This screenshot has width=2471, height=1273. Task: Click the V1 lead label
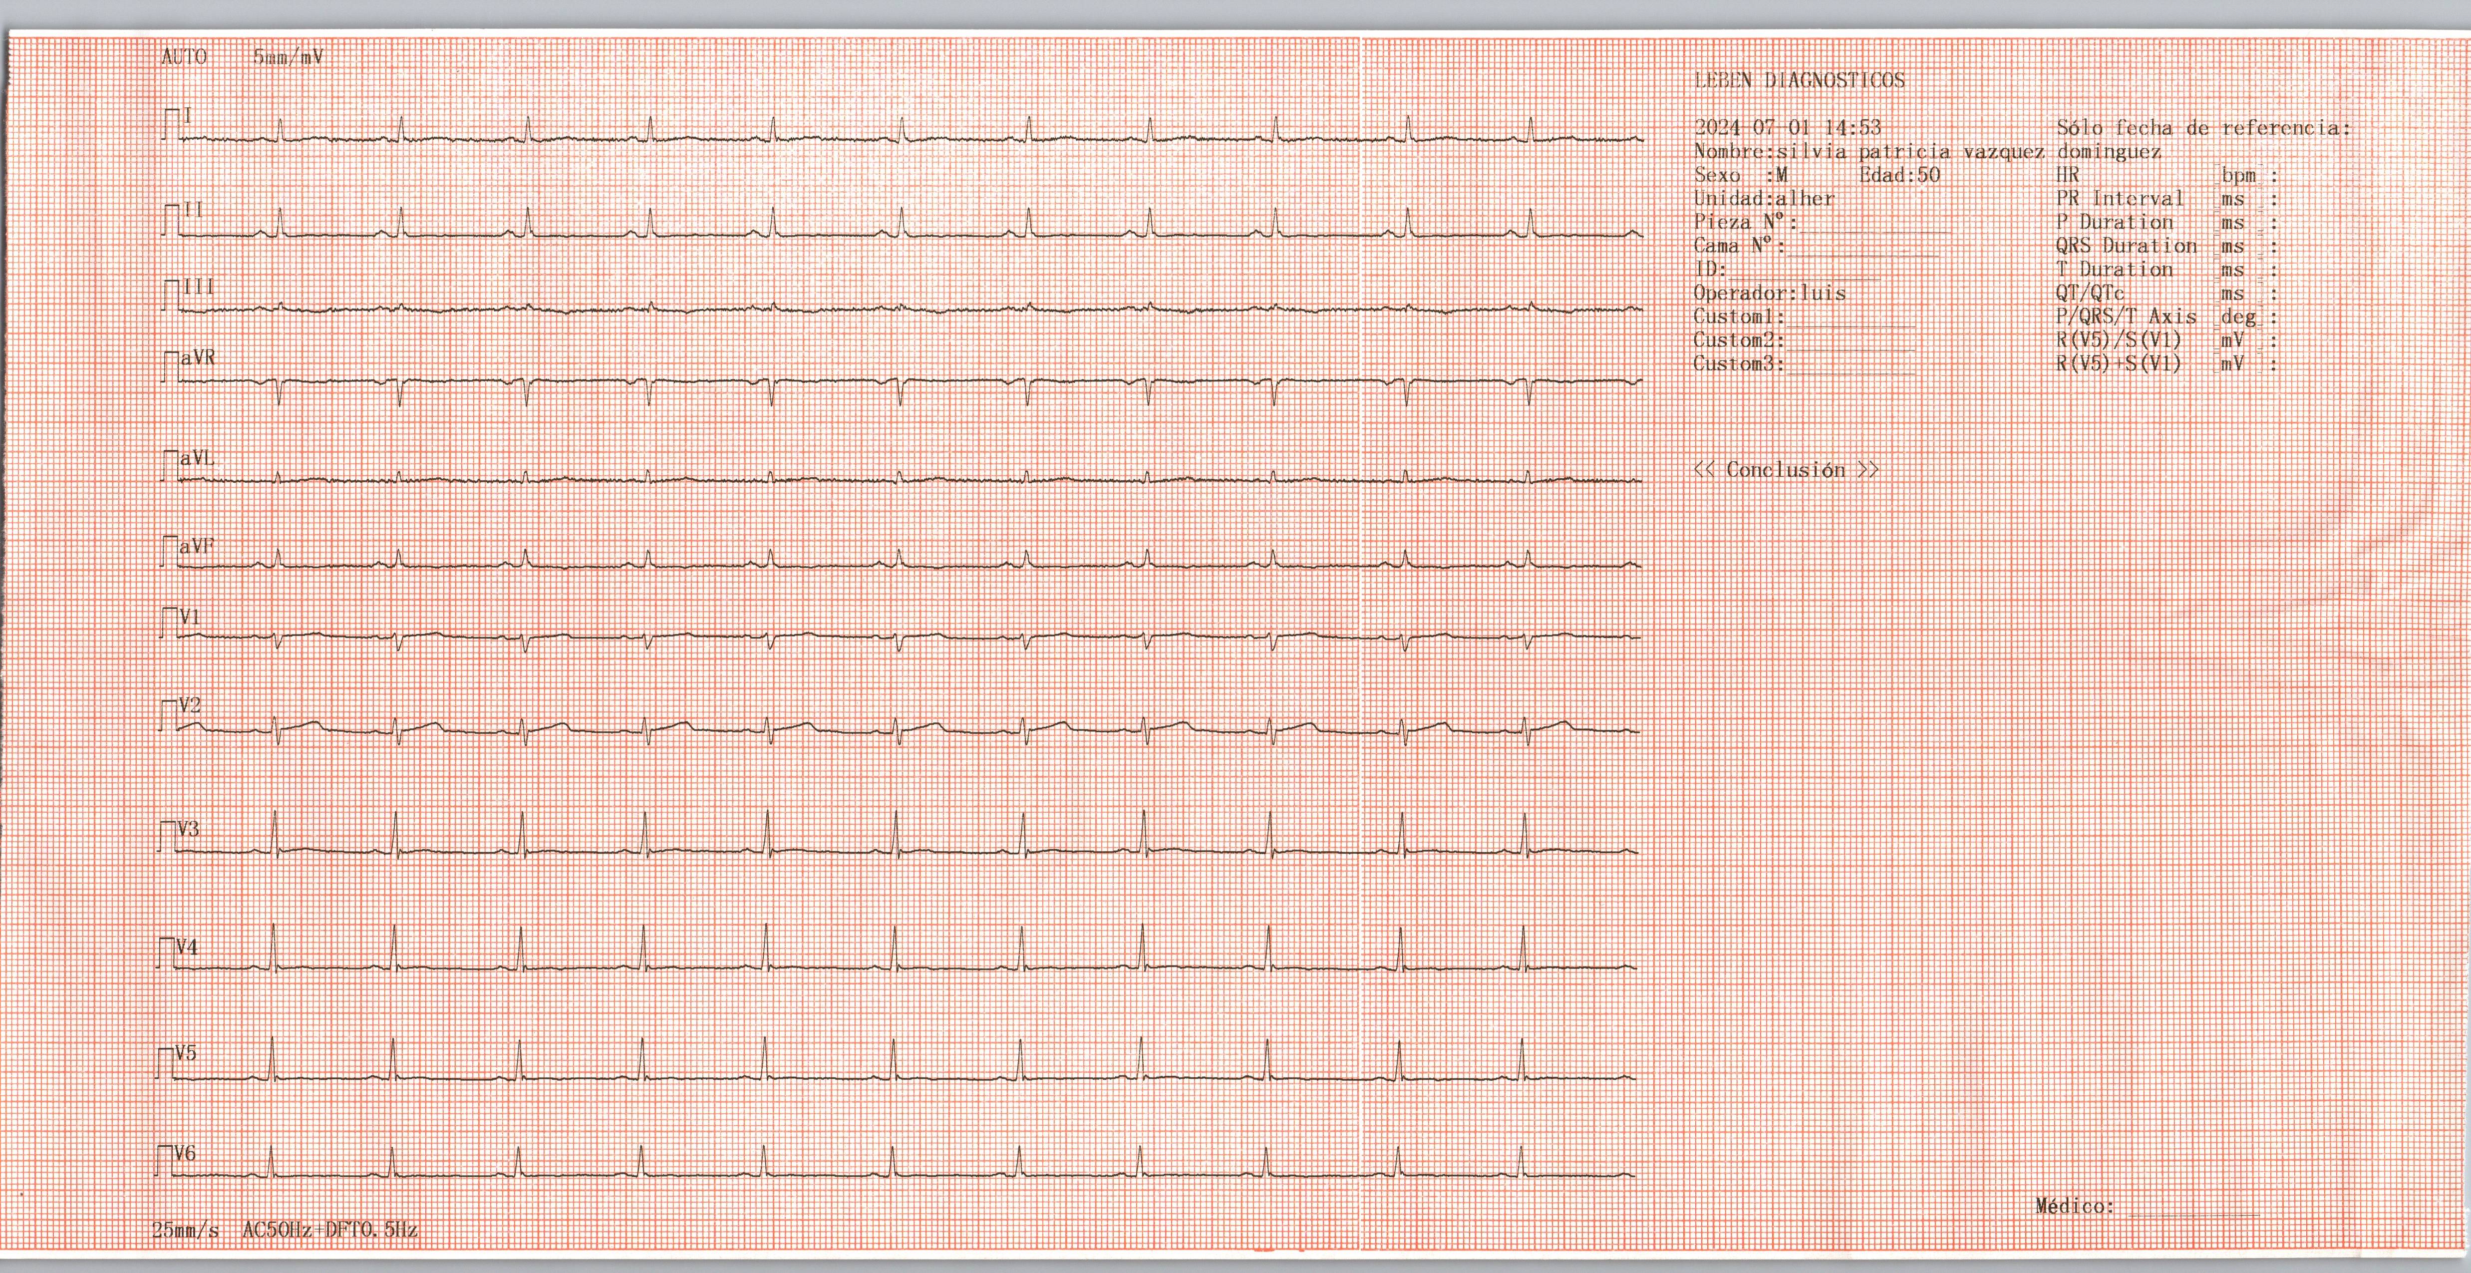190,617
